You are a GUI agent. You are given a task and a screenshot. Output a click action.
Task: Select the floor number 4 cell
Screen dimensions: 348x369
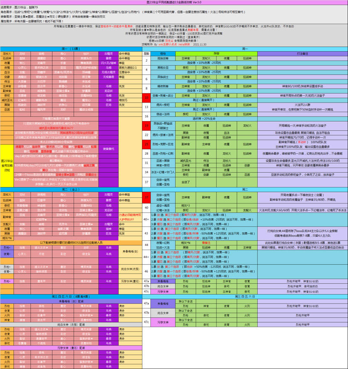click(146, 70)
